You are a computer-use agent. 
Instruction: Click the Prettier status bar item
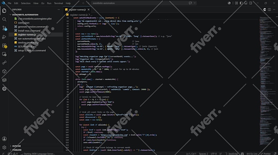266,154
